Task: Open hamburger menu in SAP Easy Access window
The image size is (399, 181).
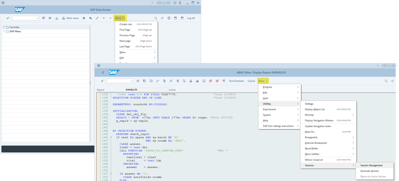Action: [3, 3]
